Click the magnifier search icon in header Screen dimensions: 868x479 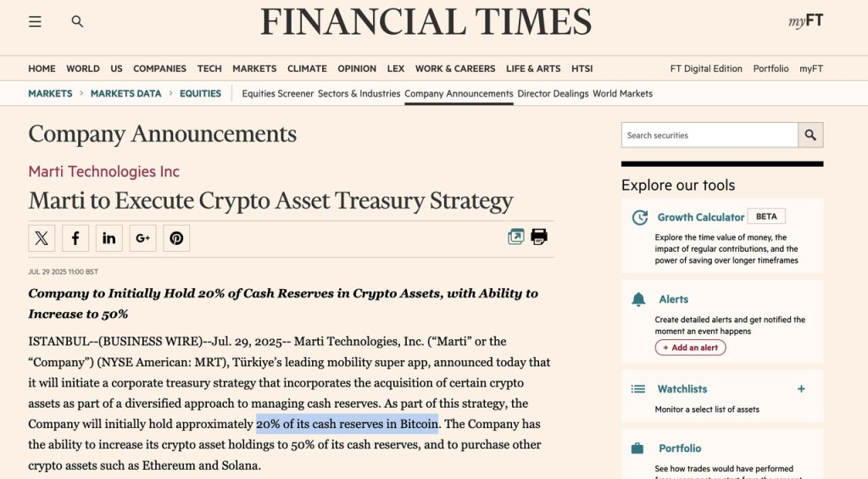(77, 21)
